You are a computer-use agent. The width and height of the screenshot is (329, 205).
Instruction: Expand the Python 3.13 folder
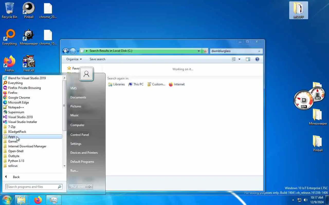[x=32, y=161]
